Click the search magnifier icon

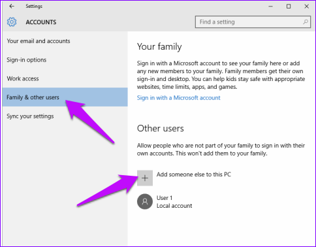(306, 22)
